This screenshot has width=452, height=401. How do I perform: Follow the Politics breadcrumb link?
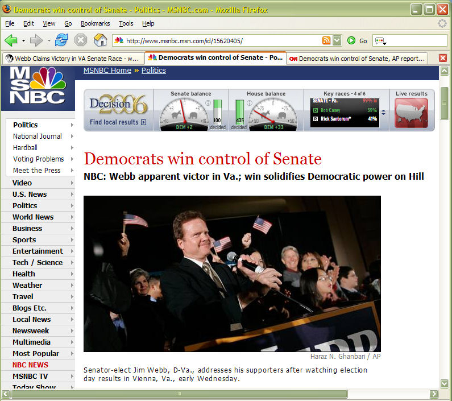pyautogui.click(x=154, y=70)
